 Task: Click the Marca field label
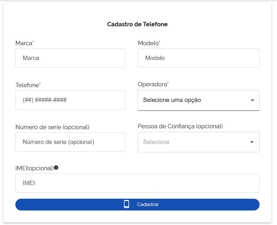(24, 43)
